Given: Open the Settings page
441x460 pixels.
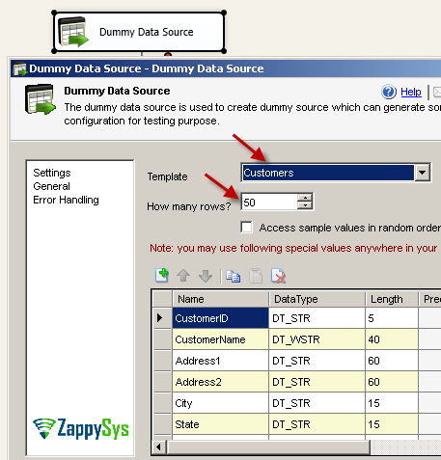Looking at the screenshot, I should [52, 173].
